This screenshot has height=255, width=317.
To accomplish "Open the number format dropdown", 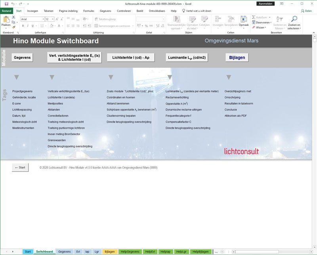I will tap(163, 19).
